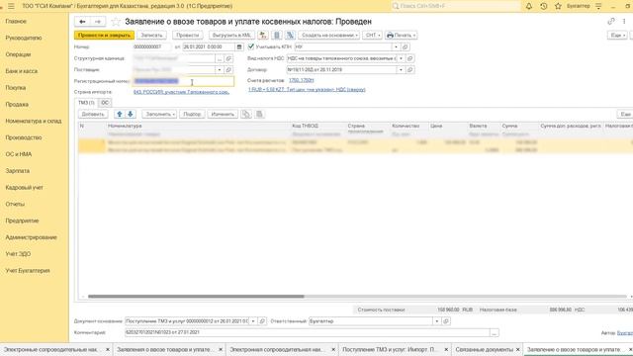
Task: Expand the КПН value dropdown arrow
Action: pos(396,46)
